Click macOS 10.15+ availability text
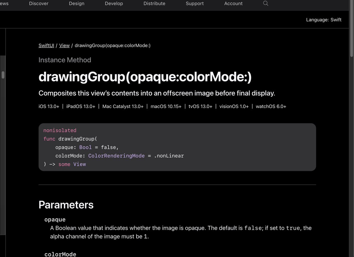354x257 pixels. tap(166, 107)
